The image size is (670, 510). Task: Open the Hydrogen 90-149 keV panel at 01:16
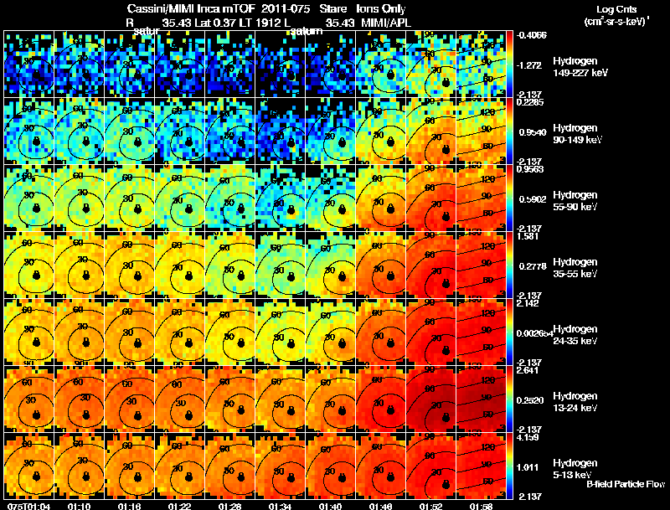[x=130, y=131]
